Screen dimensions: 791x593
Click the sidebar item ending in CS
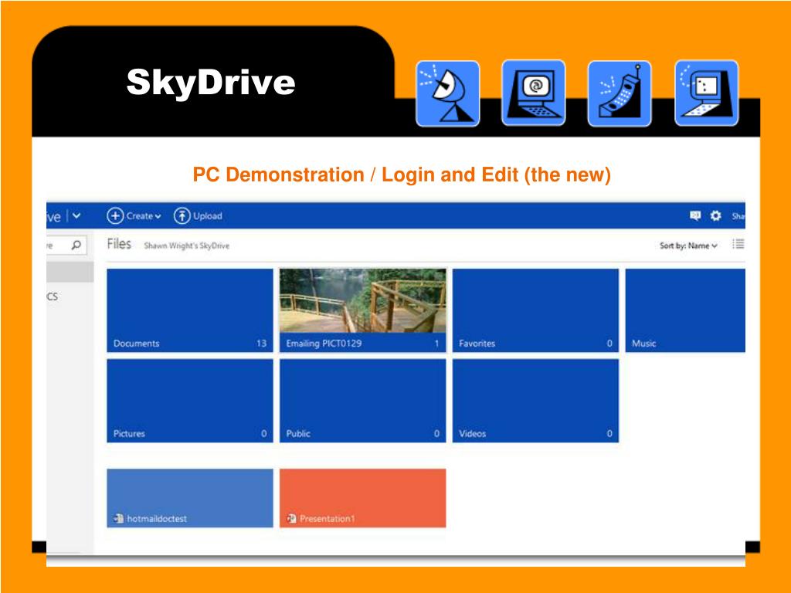click(53, 296)
